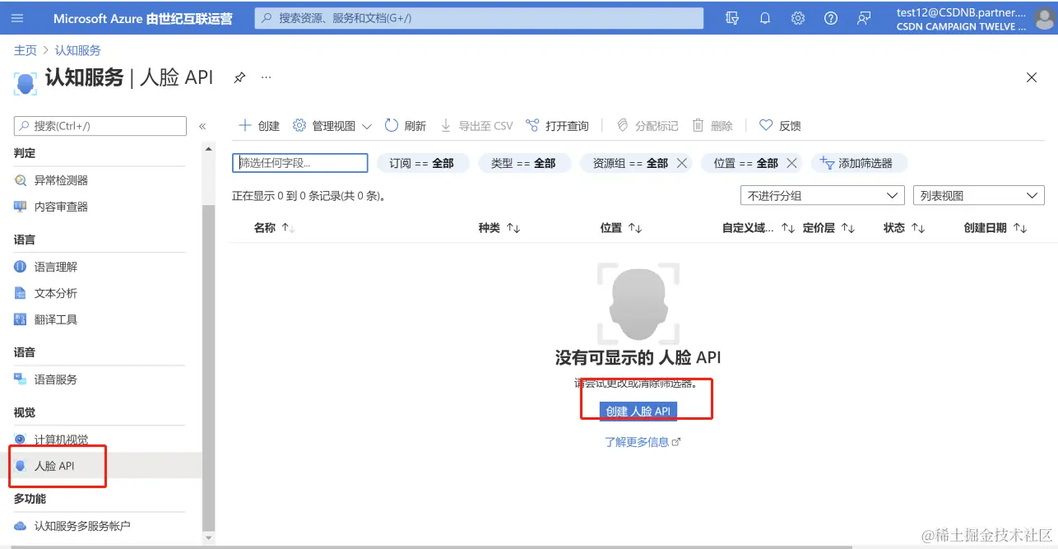Open feedback person icon in top bar
Image resolution: width=1058 pixels, height=549 pixels.
(864, 18)
